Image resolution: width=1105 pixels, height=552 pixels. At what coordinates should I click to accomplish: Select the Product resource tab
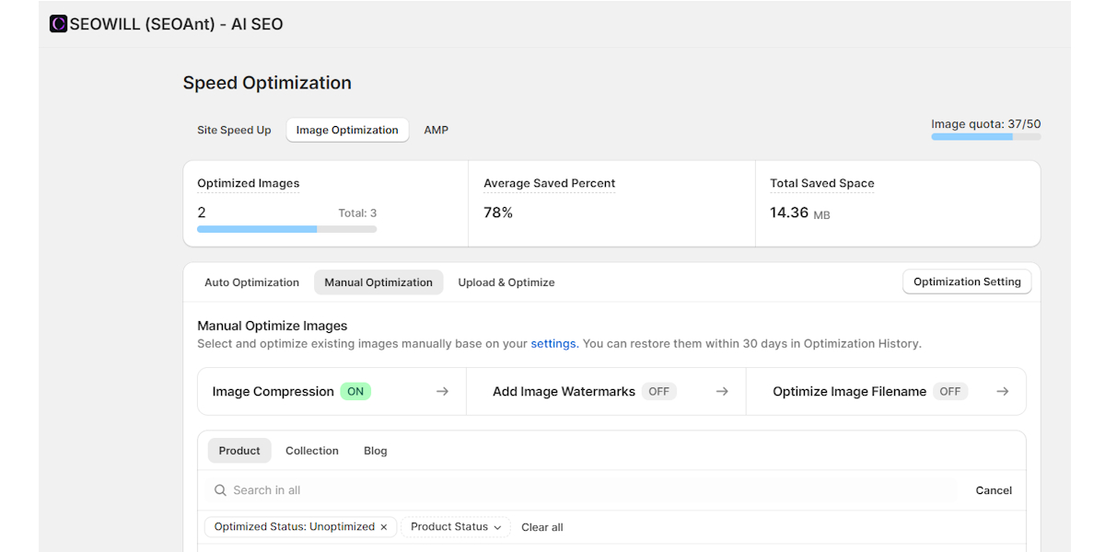239,451
